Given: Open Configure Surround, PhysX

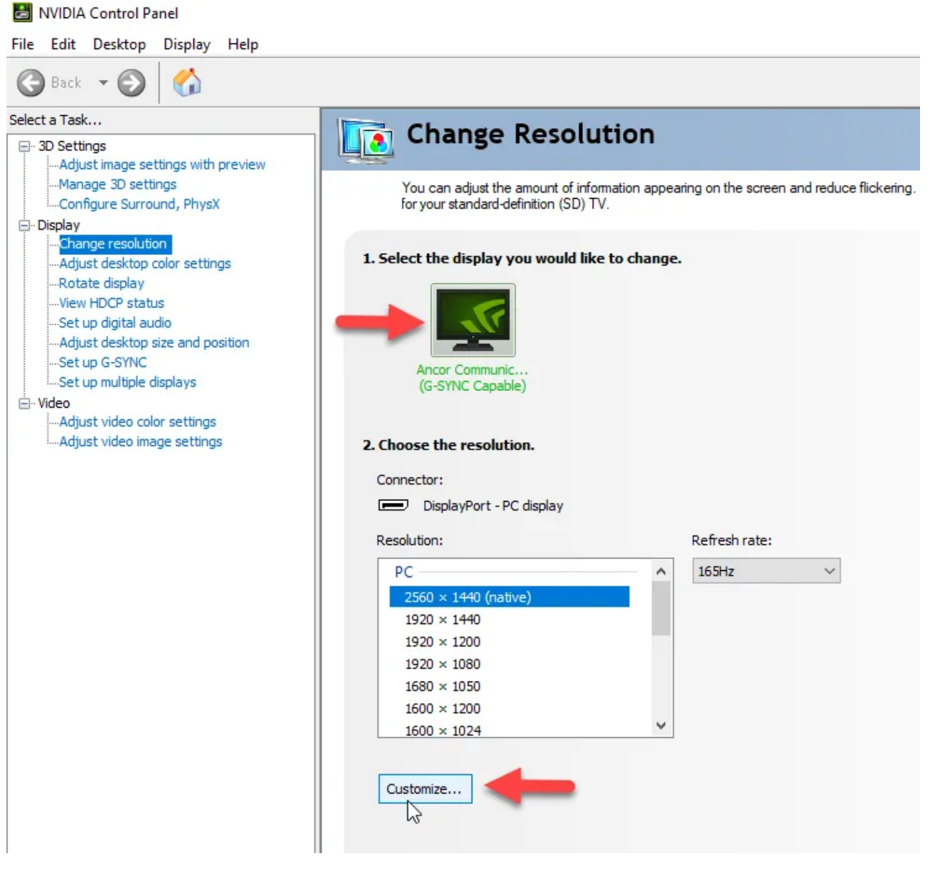Looking at the screenshot, I should click(140, 205).
